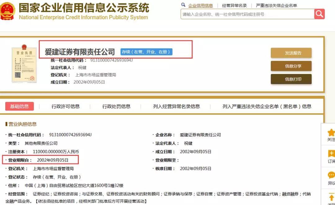
Task: Click the 关注 star icon in sidebar
Action: [331, 133]
